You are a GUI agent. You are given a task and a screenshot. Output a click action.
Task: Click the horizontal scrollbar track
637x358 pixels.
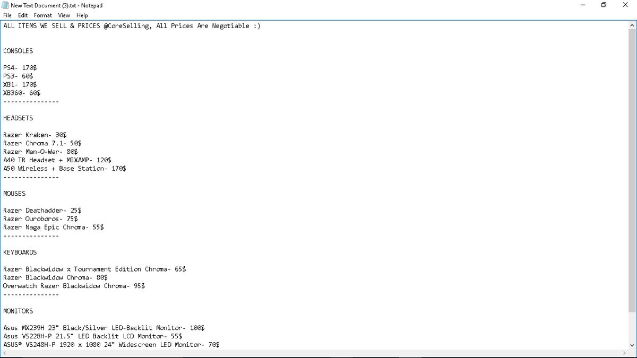point(314,353)
